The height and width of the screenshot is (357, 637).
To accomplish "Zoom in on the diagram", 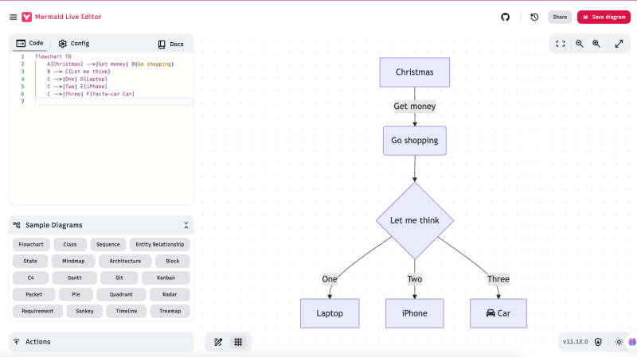I will click(x=596, y=44).
